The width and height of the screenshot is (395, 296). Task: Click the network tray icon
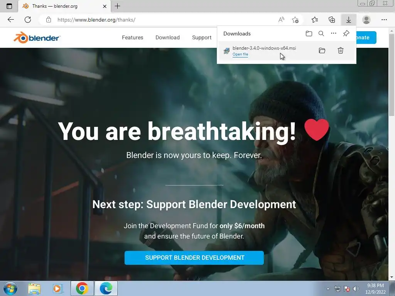click(337, 289)
